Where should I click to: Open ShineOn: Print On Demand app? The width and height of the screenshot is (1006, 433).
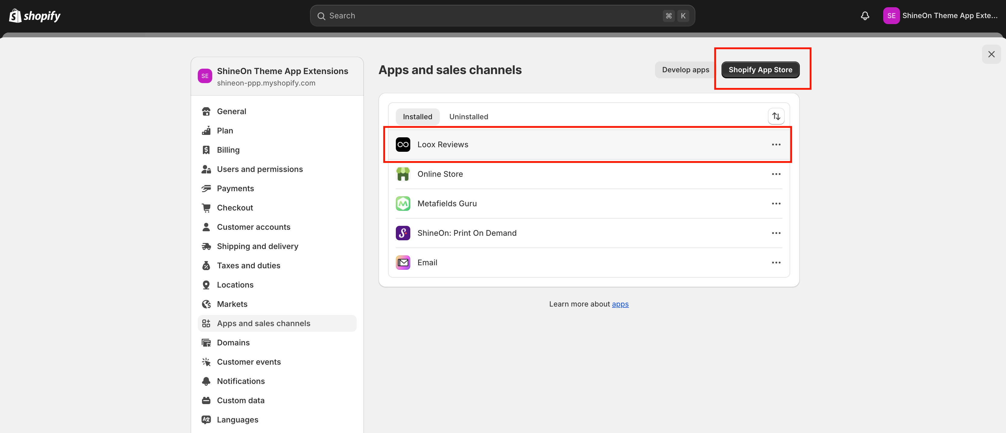(x=589, y=233)
